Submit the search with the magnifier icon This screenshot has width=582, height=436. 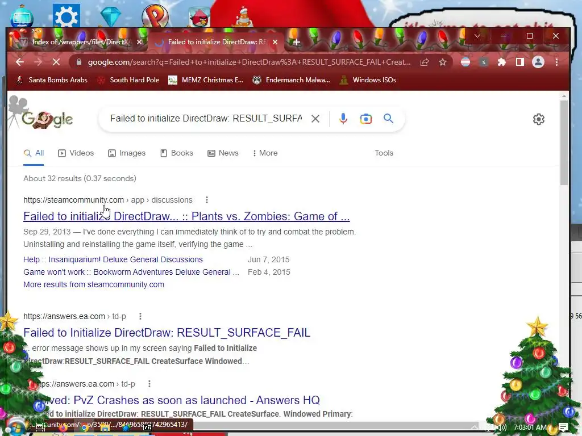(388, 118)
